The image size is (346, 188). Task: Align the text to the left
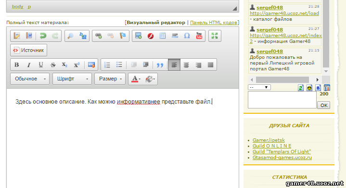(x=174, y=65)
